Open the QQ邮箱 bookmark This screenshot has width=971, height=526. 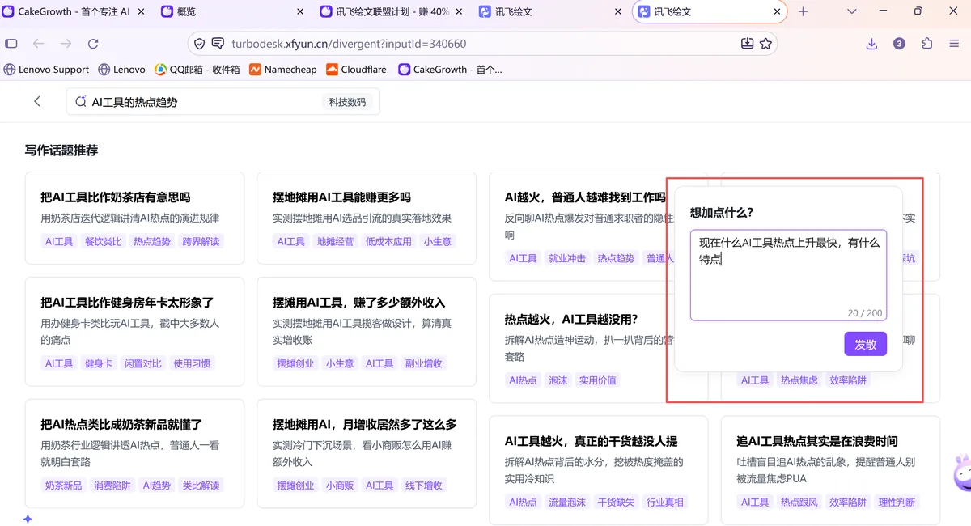(197, 70)
